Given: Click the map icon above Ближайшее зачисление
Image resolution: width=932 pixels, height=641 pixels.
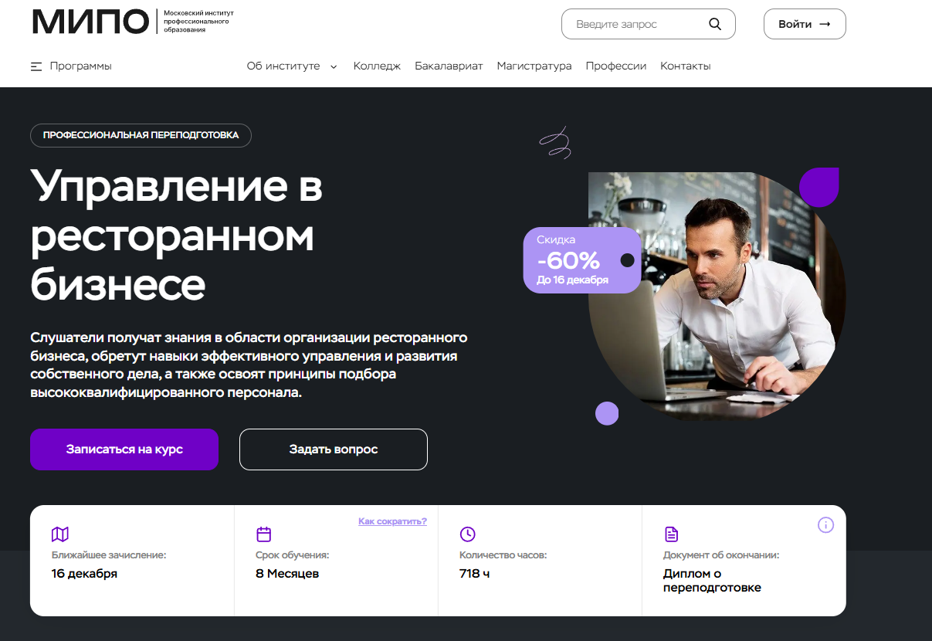Looking at the screenshot, I should coord(60,534).
